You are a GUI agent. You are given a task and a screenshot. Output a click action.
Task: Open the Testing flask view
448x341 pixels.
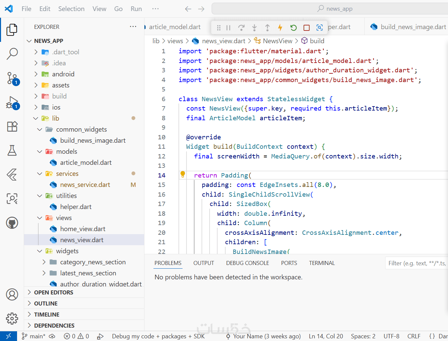pos(12,151)
